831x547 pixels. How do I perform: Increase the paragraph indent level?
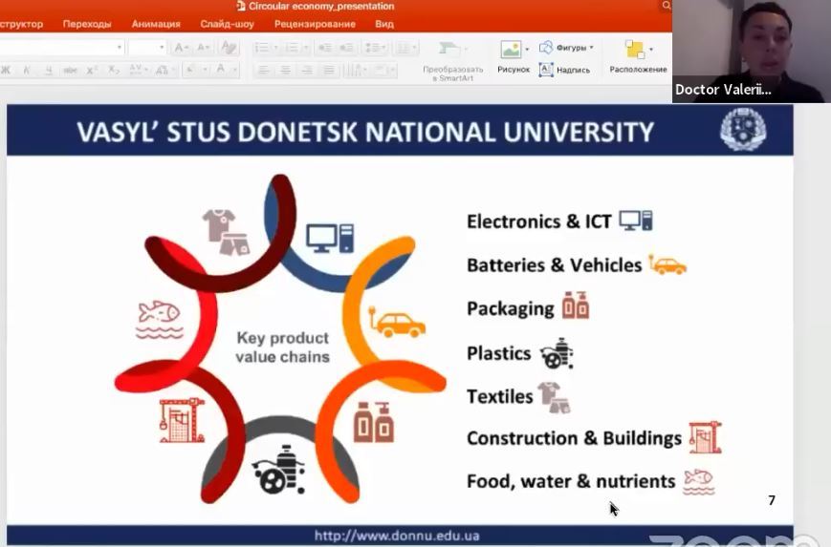coord(347,48)
